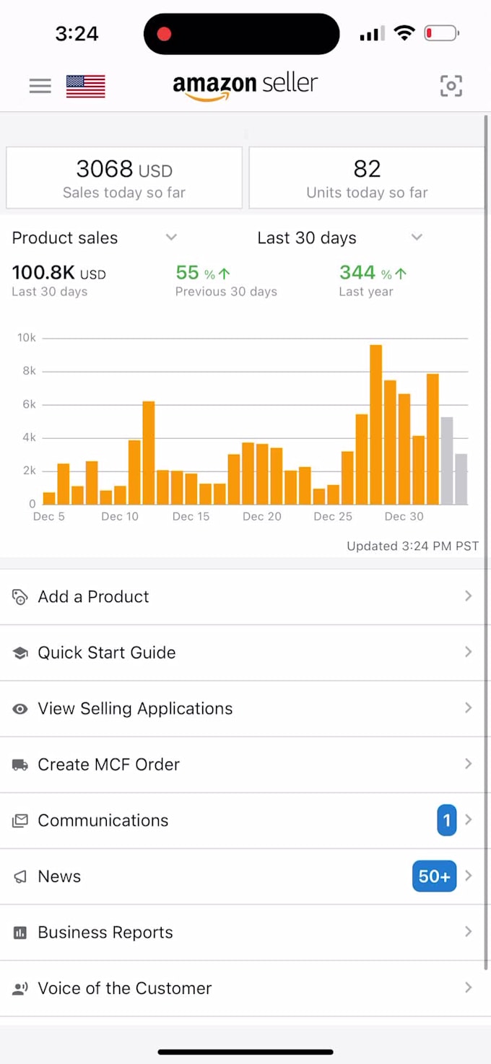This screenshot has height=1064, width=491.
Task: Tap the Quick Start Guide graduation cap icon
Action: click(20, 653)
